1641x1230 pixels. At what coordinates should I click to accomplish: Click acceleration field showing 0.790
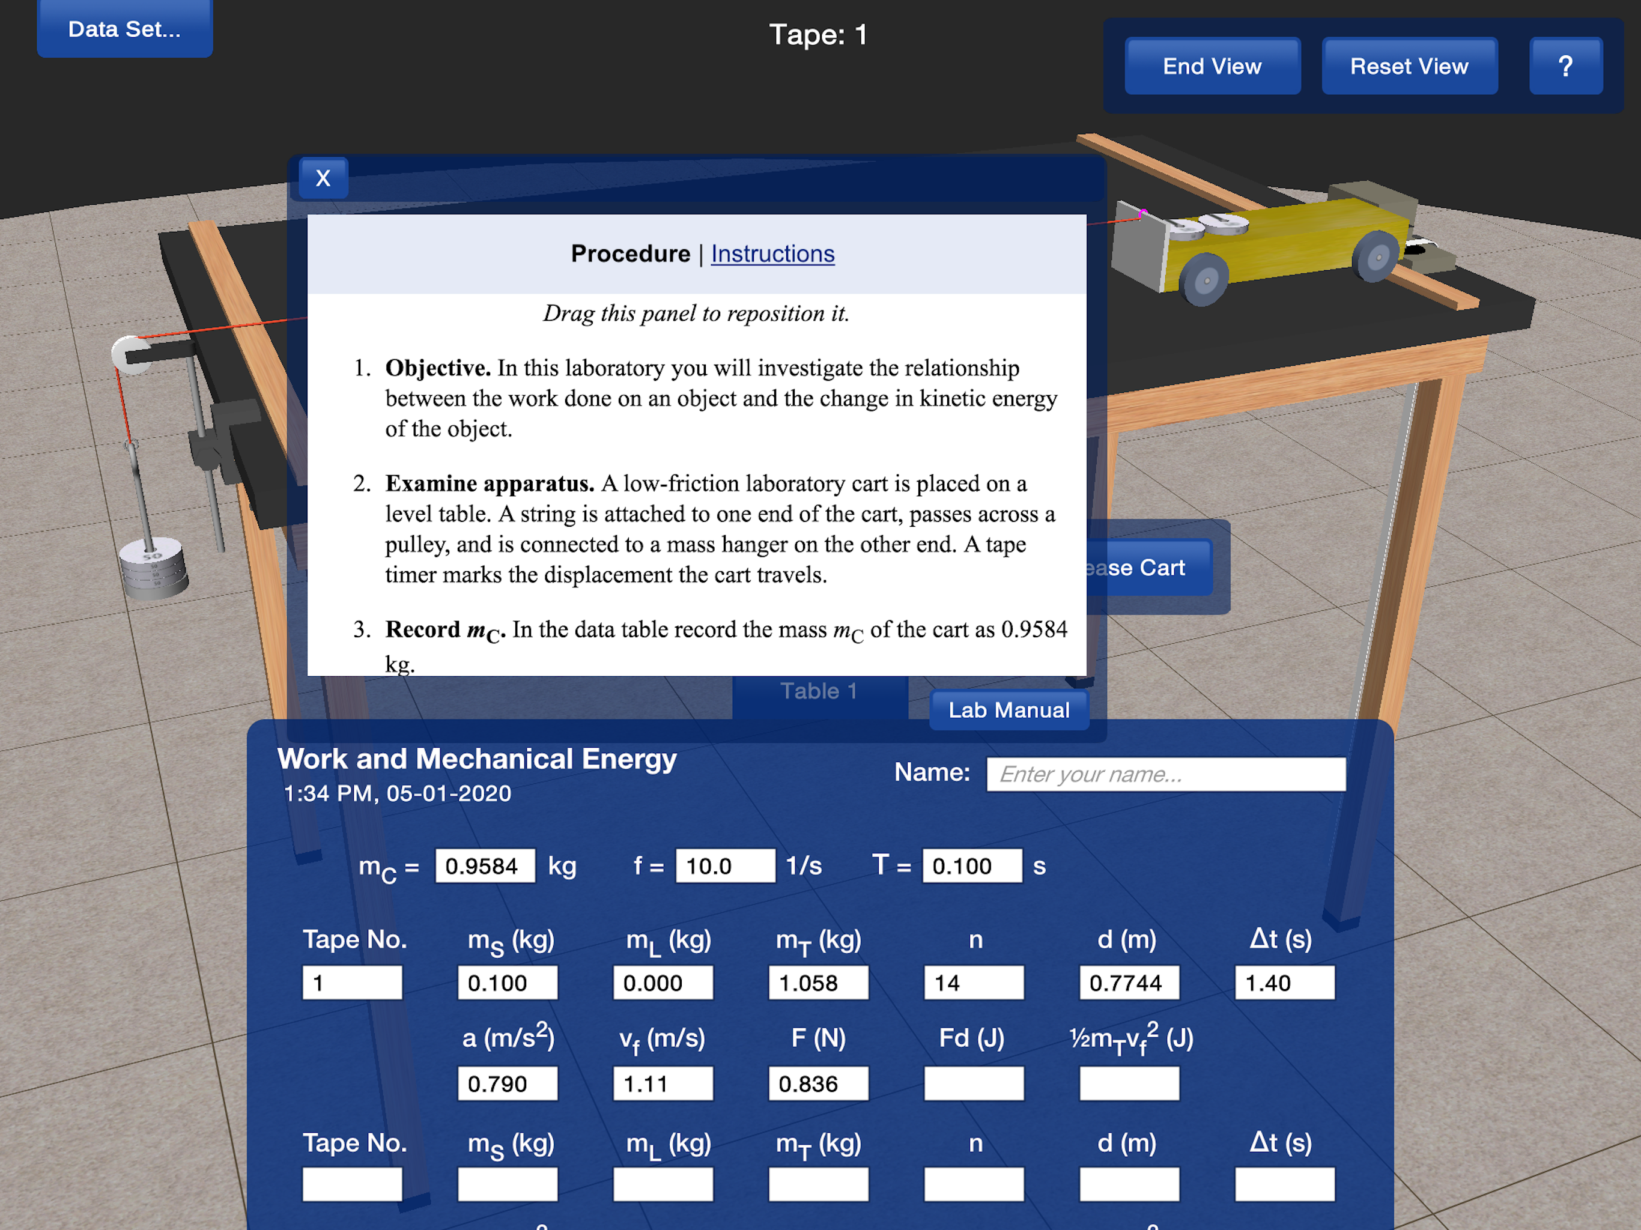(x=508, y=1084)
